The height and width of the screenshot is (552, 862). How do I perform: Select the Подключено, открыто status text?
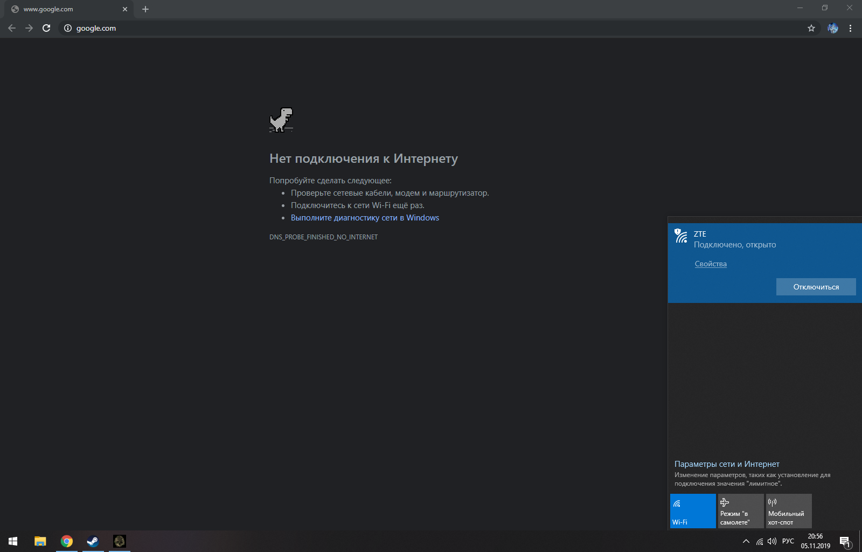click(x=735, y=245)
